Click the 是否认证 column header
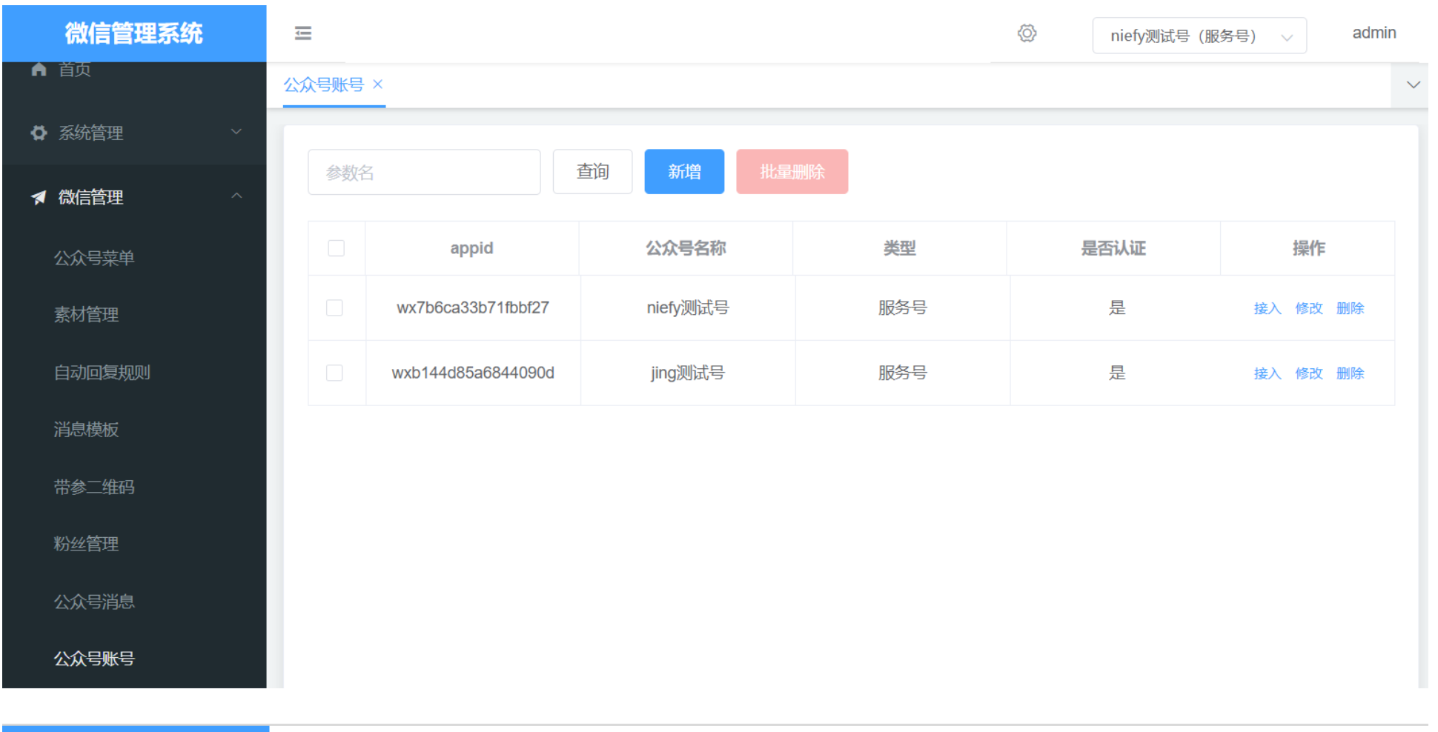 pyautogui.click(x=1113, y=248)
